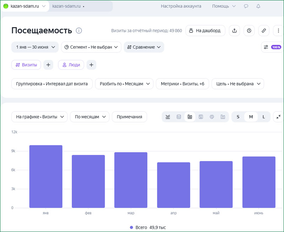
Task: Open the kazan-sdam.ru counter selector dropdown
Action: click(24, 6)
